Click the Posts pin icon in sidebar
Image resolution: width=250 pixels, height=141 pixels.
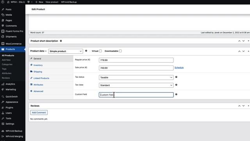(3, 9)
